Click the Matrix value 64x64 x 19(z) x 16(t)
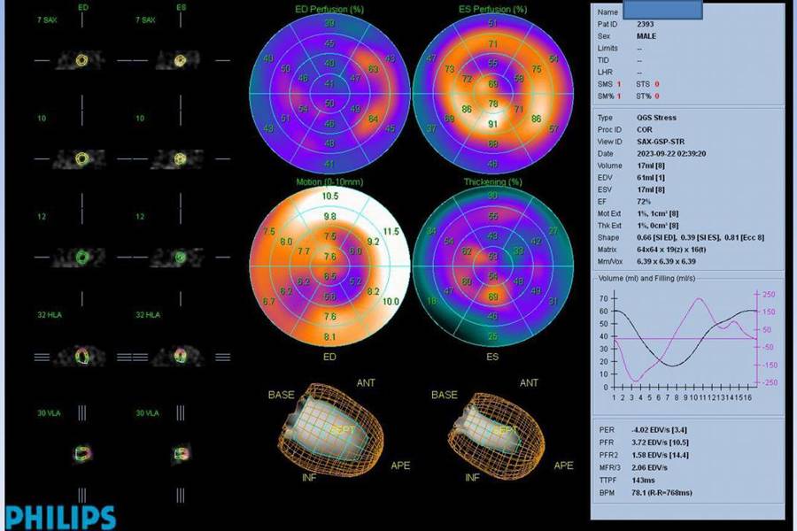797x531 pixels. point(671,250)
